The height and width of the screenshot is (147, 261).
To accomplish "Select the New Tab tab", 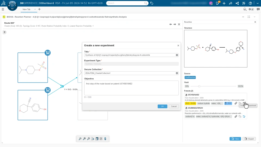I will point(26,9).
